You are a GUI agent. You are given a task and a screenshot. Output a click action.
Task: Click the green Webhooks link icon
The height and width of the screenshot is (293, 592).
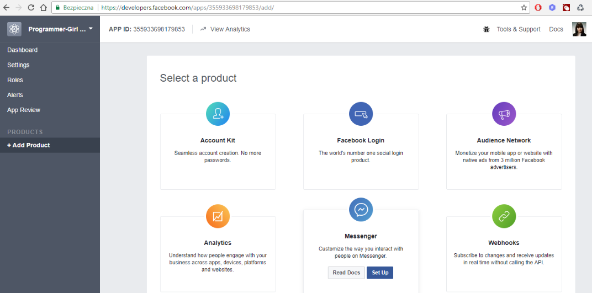[504, 216]
